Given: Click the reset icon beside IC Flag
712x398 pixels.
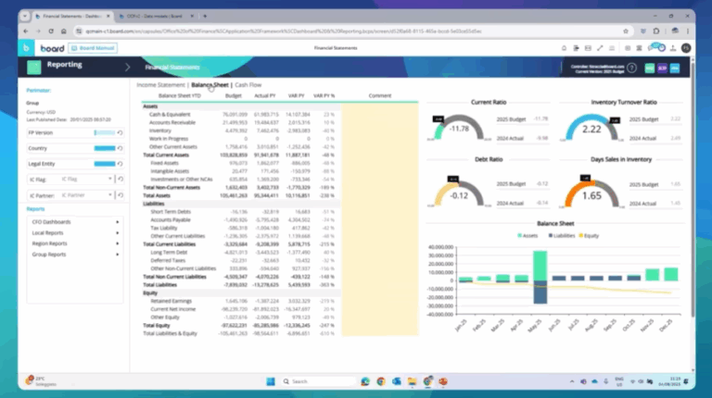Looking at the screenshot, I should coord(121,180).
